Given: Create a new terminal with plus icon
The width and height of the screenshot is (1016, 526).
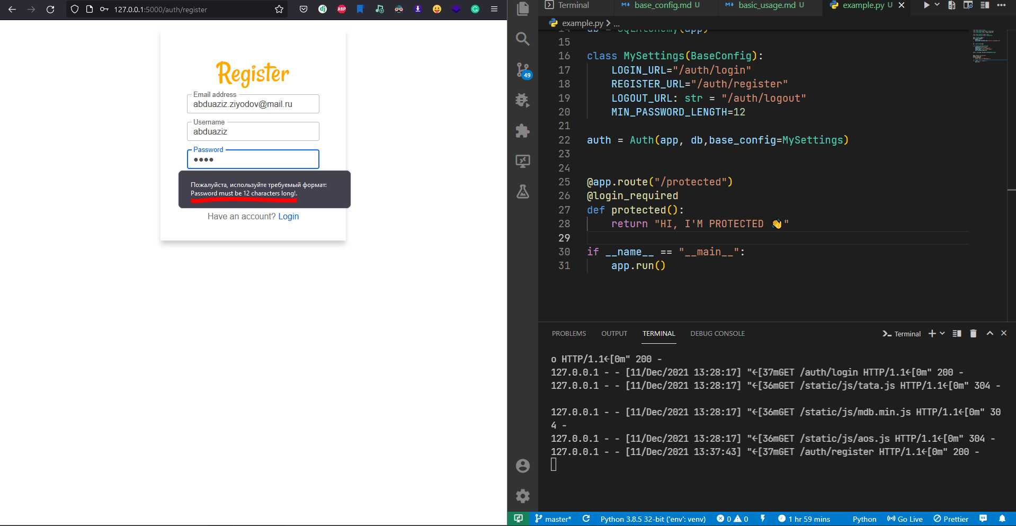Looking at the screenshot, I should (x=932, y=334).
